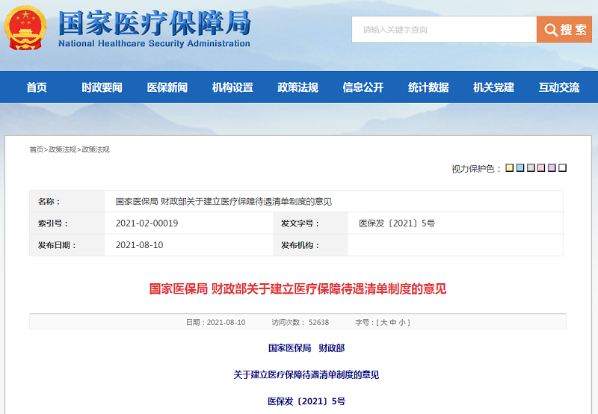Open the 首页 navigation menu item
Screen dimensions: 598x414
(37, 87)
